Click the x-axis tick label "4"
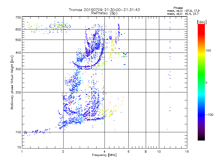The image size is (220, 165). (x=105, y=152)
